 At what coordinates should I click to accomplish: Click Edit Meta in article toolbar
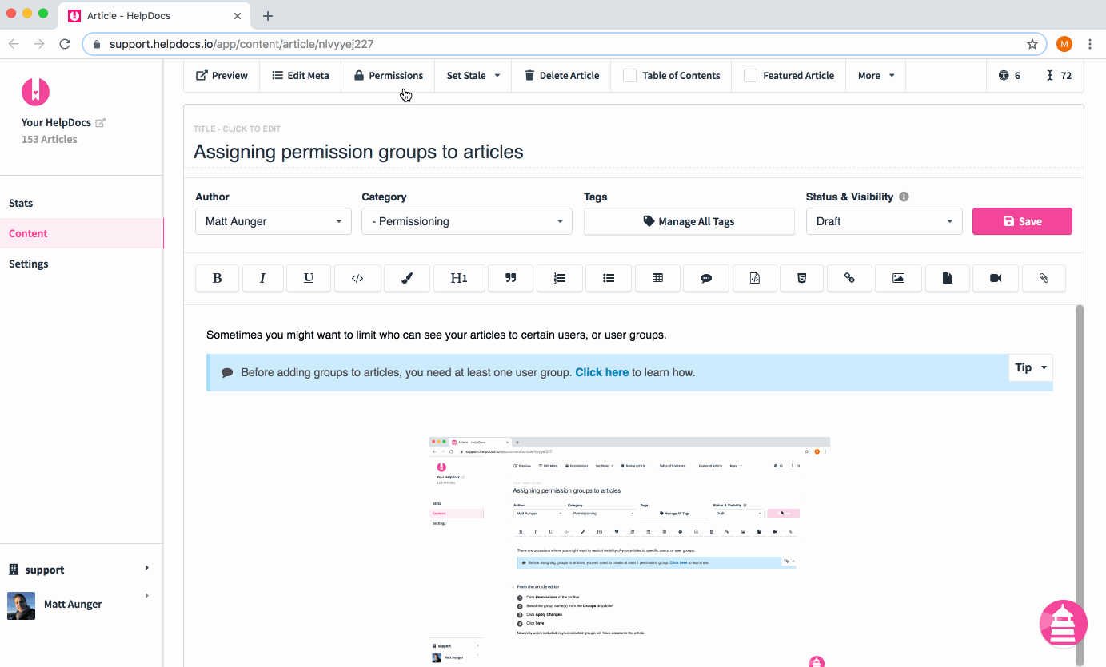tap(300, 75)
